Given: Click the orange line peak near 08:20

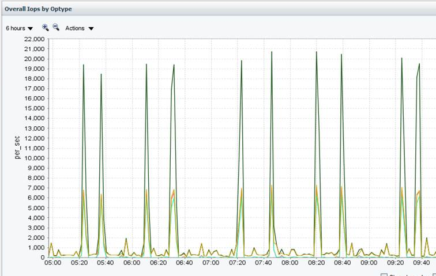Looking at the screenshot, I should point(317,186).
